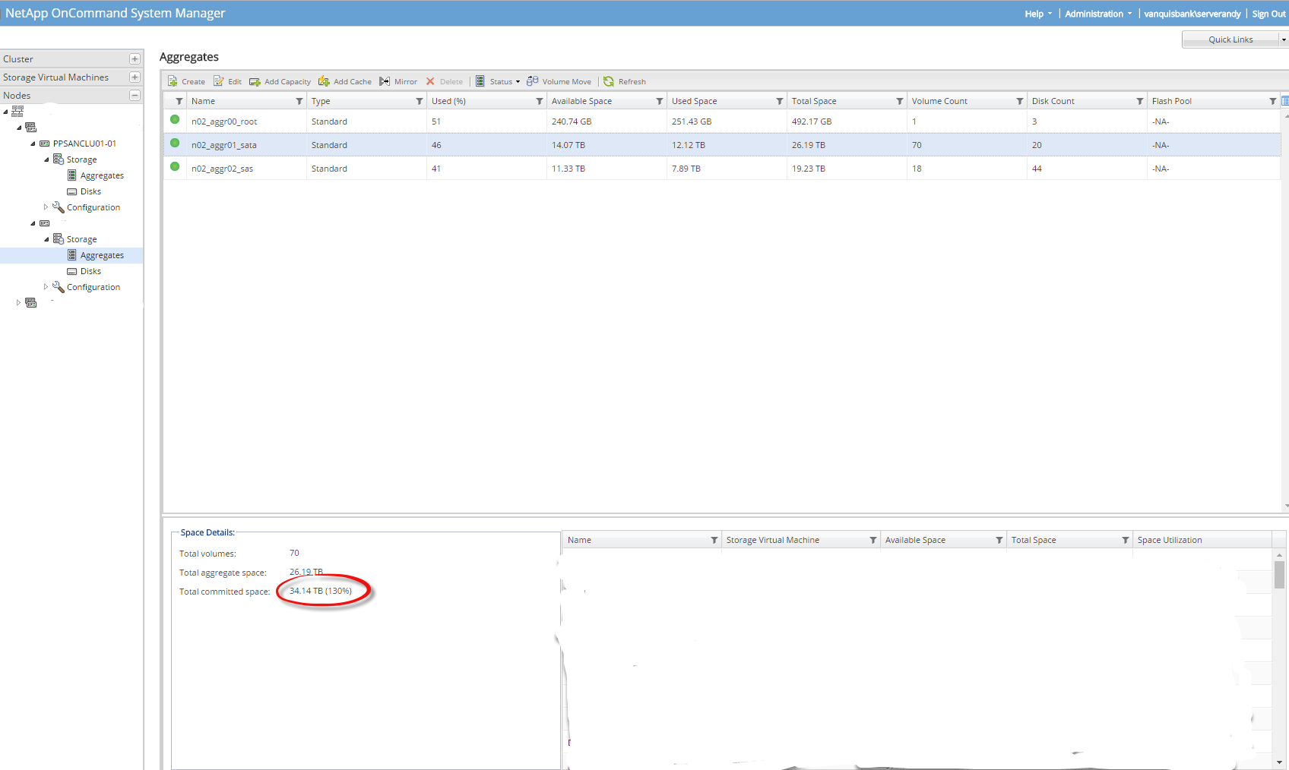
Task: Click the Delete toolbar icon
Action: coord(431,82)
